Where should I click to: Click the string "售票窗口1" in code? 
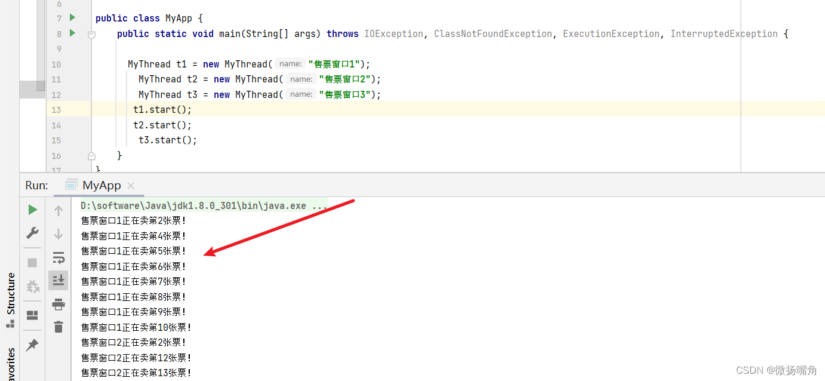click(334, 64)
